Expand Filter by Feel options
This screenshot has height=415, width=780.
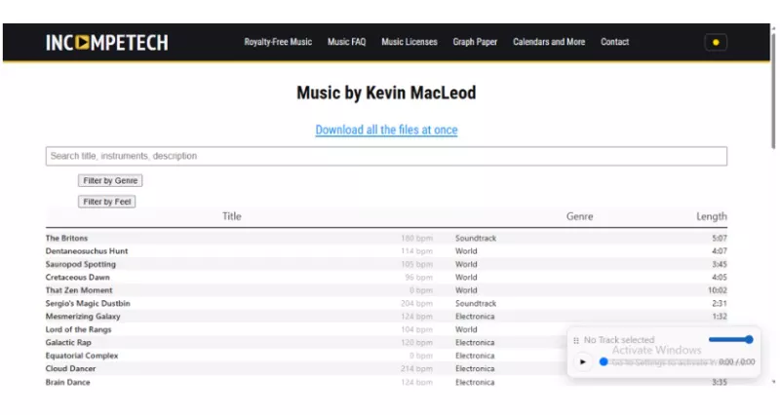pyautogui.click(x=106, y=202)
